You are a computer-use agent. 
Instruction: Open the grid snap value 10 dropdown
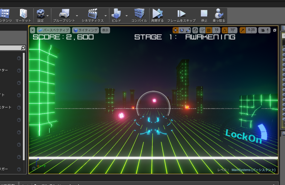(216, 30)
